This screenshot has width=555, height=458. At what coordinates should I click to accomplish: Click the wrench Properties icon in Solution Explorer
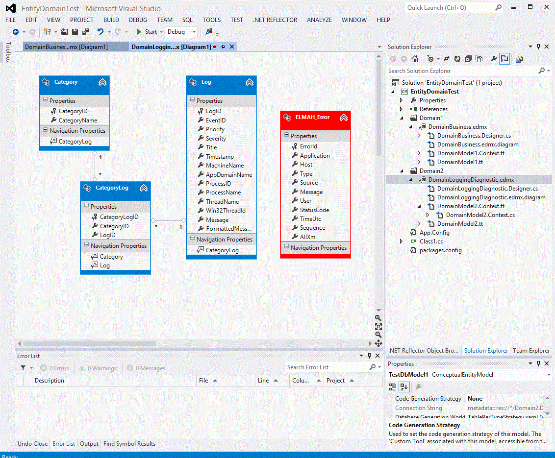point(494,59)
